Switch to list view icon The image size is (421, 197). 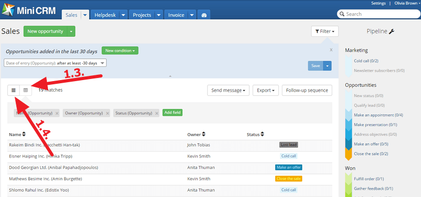[14, 90]
